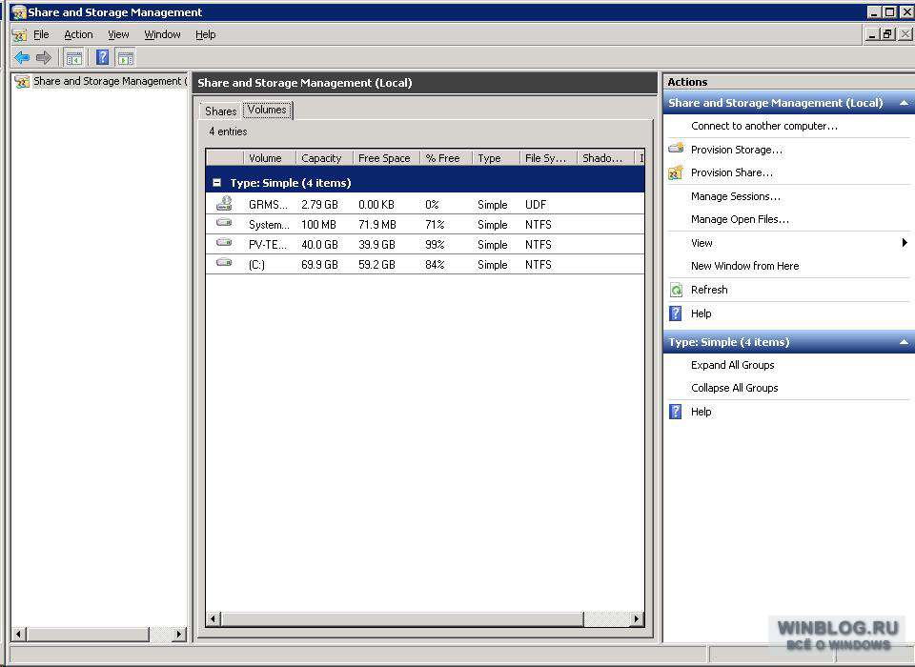
Task: Click tree pane scrollbar left arrow
Action: click(x=19, y=634)
